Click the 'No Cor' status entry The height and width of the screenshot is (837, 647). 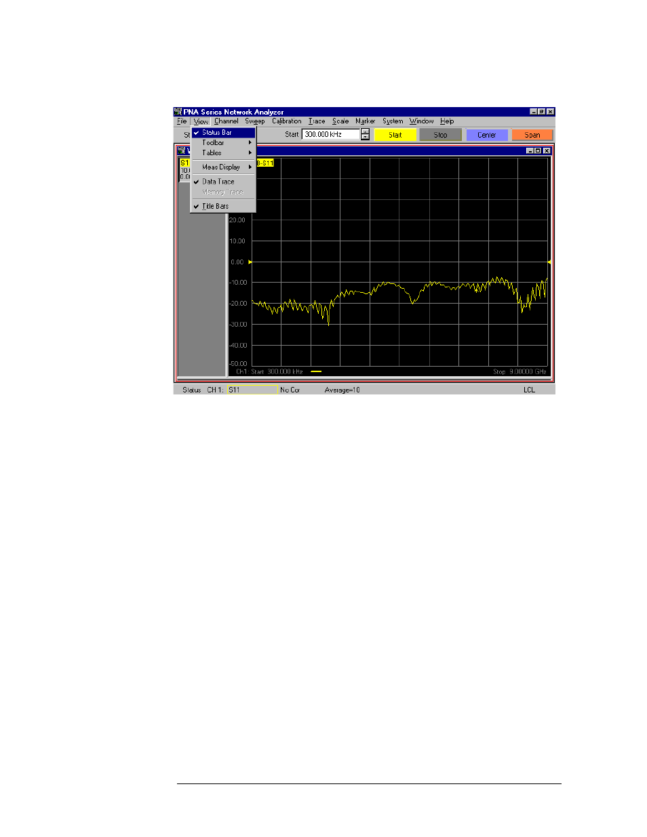(290, 390)
